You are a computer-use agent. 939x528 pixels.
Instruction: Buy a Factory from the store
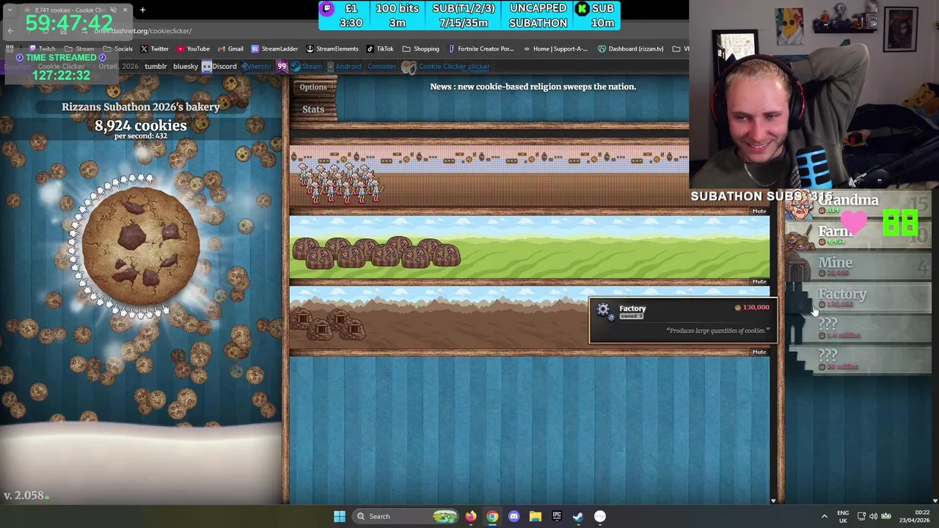tap(858, 298)
